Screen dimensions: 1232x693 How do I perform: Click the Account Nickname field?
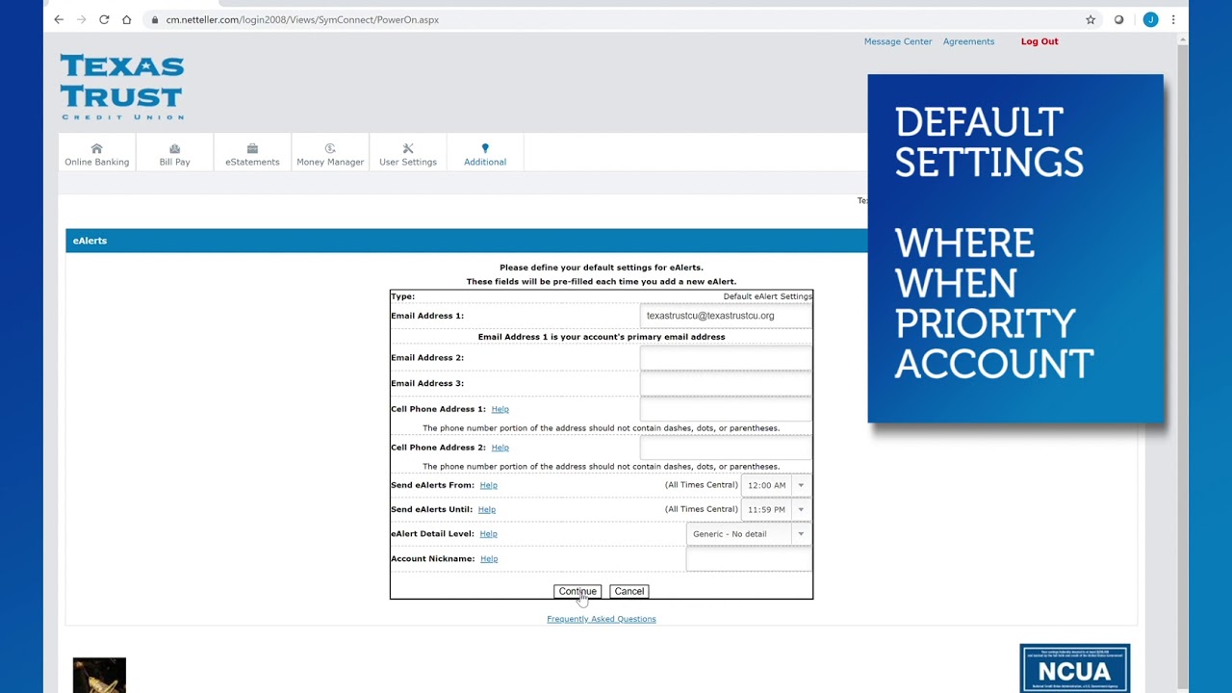(749, 559)
